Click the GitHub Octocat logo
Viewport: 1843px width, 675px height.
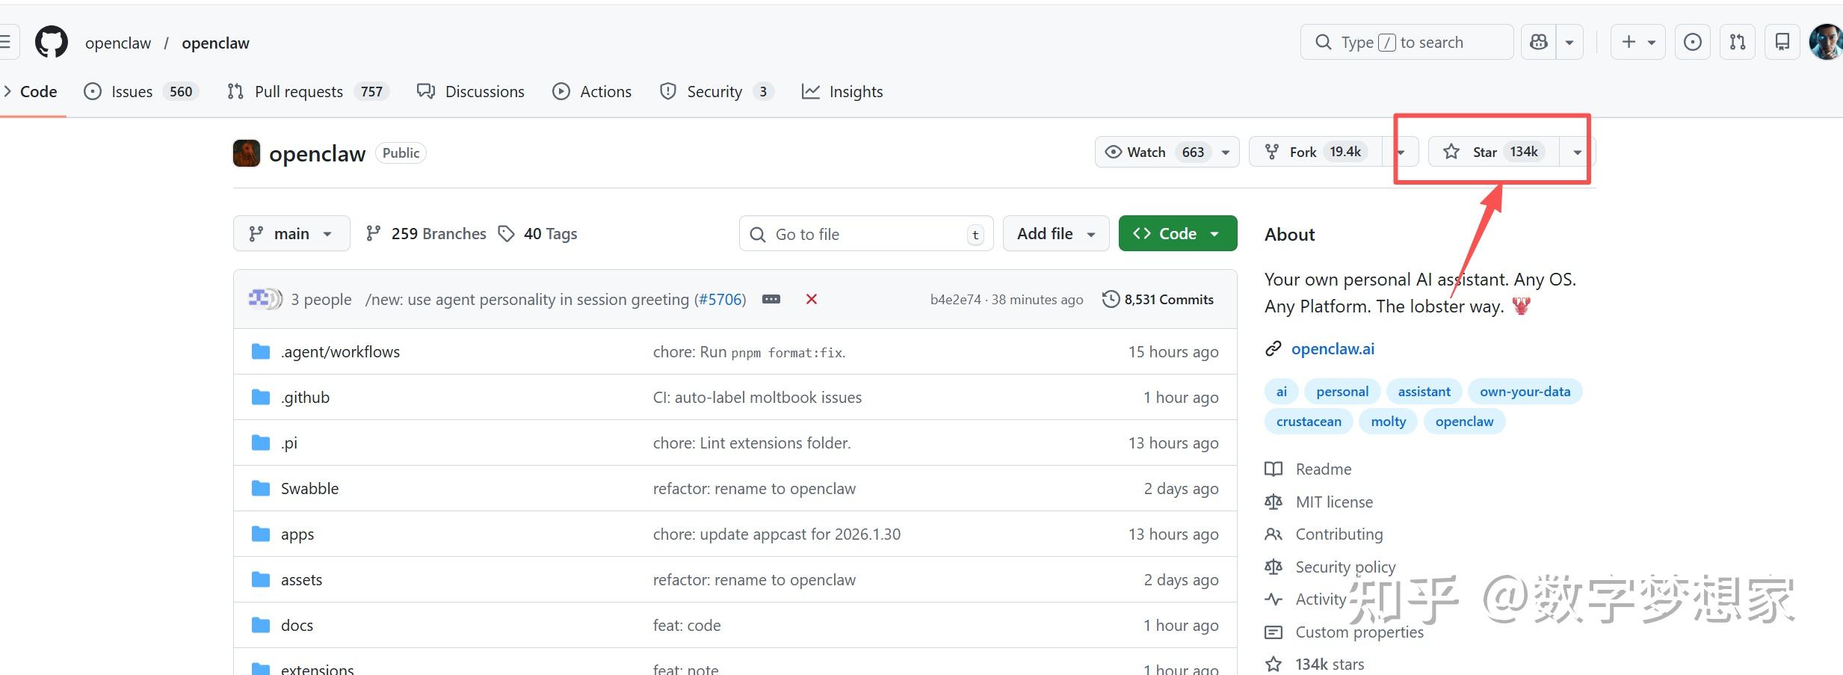click(x=52, y=43)
